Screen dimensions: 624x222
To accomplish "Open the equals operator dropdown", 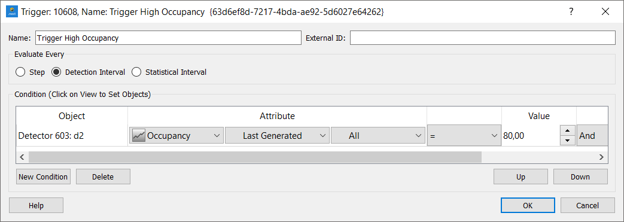I will point(464,136).
